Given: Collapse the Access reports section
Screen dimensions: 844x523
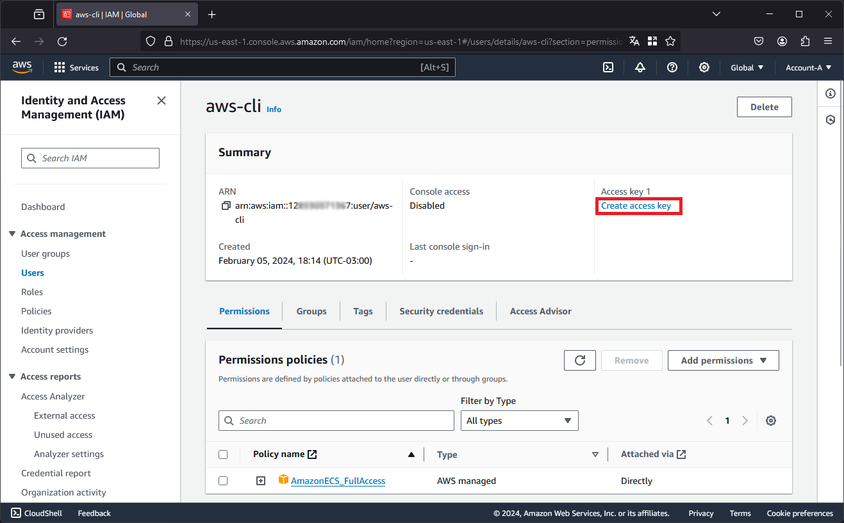Looking at the screenshot, I should [x=12, y=376].
